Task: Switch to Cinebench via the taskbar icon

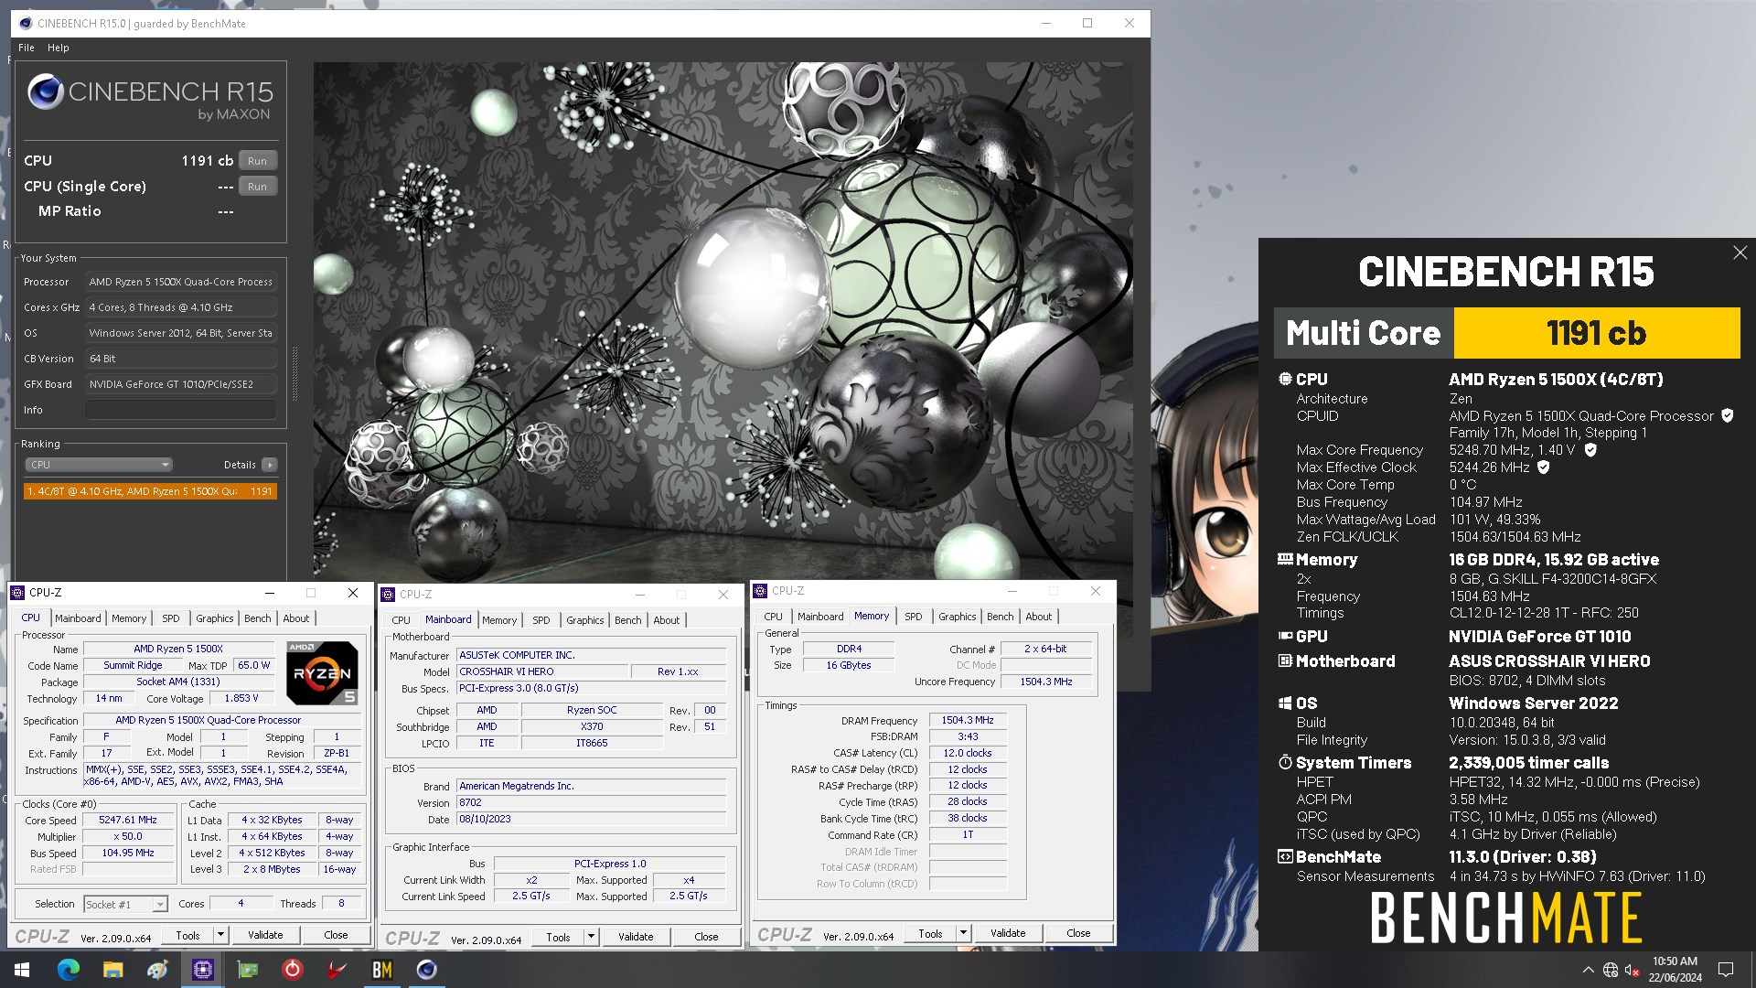Action: [426, 970]
